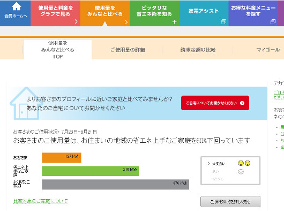
Task: Open new-window icon on 家電アシスト tile
Action: pos(223,21)
